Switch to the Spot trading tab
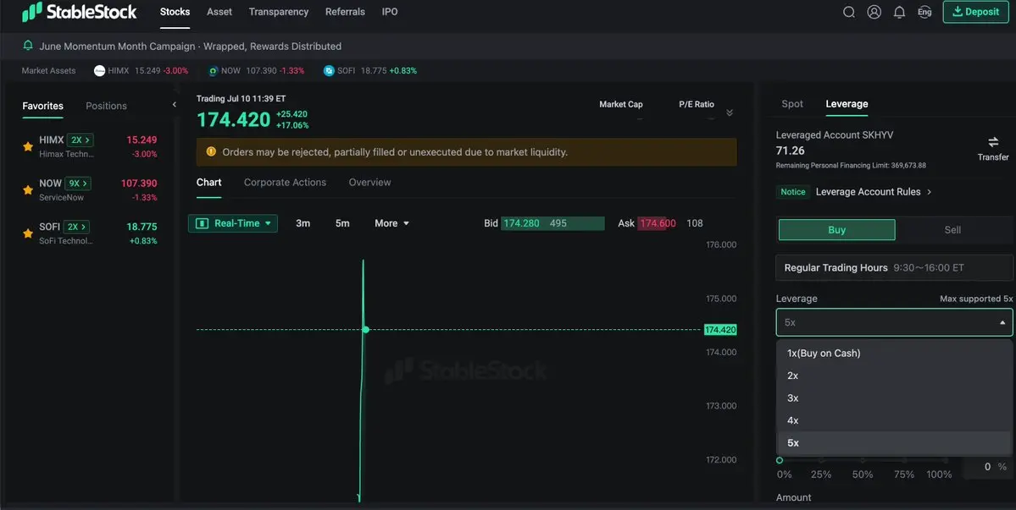This screenshot has height=510, width=1016. tap(791, 104)
